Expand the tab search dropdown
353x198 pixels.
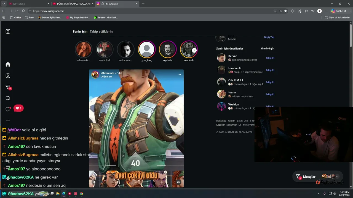pyautogui.click(x=4, y=4)
